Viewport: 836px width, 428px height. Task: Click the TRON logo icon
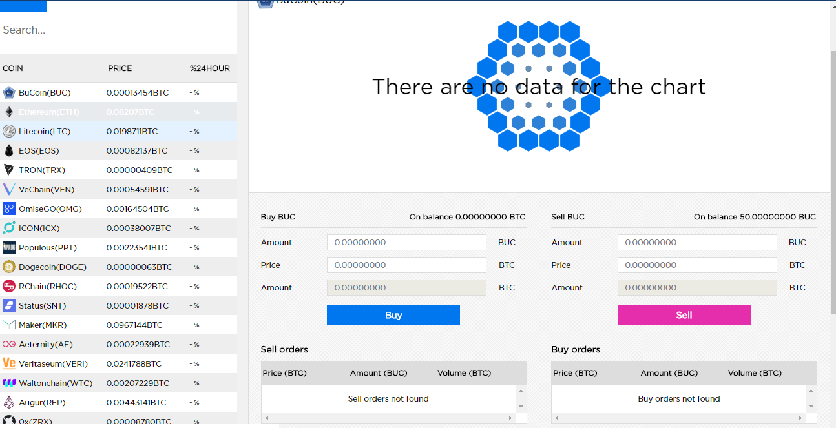click(x=9, y=170)
